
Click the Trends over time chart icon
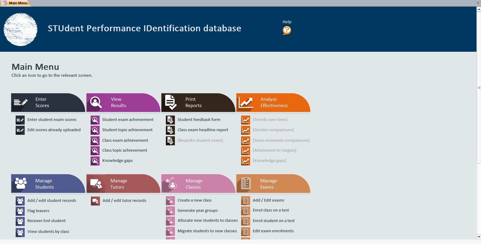coord(246,120)
